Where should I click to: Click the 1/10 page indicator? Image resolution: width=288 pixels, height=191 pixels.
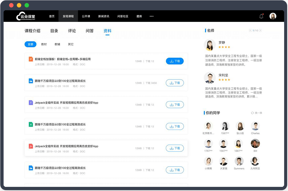pos(255,30)
